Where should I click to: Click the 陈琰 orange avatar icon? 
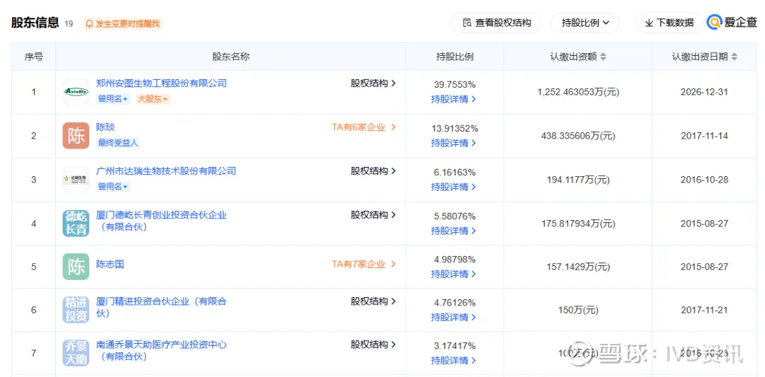(76, 135)
